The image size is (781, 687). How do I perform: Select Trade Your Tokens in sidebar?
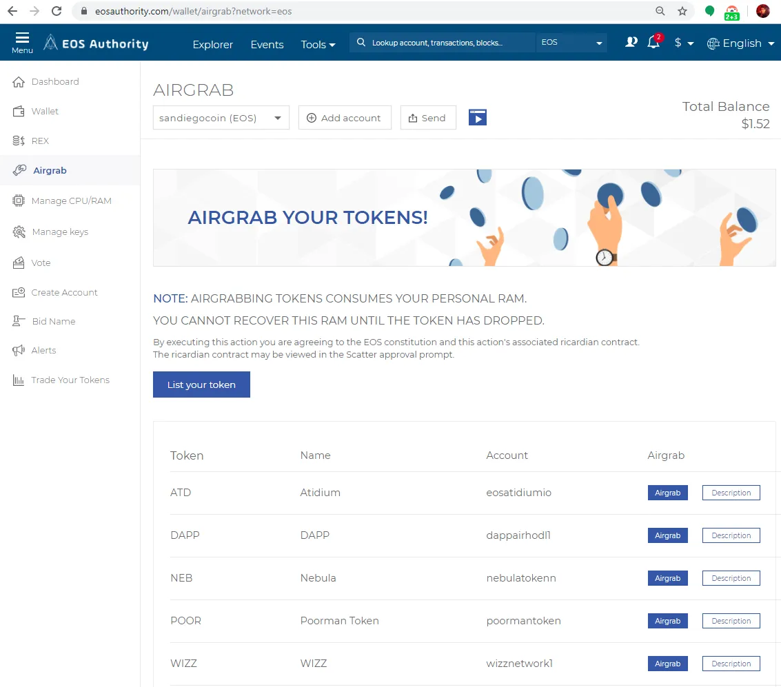(x=70, y=380)
